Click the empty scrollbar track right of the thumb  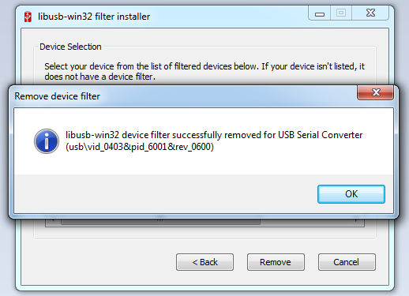tap(305, 222)
